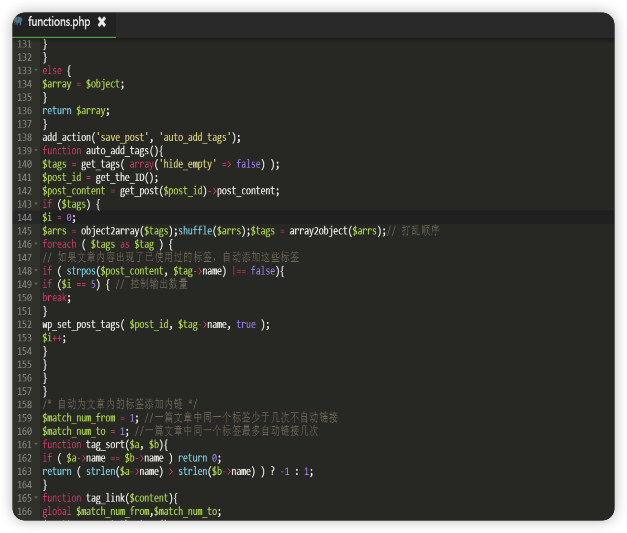Click 'auto_add_tags' string on line 138
The image size is (627, 533).
[195, 137]
